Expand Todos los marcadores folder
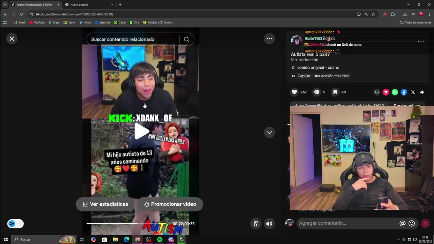This screenshot has height=244, width=434. click(415, 23)
